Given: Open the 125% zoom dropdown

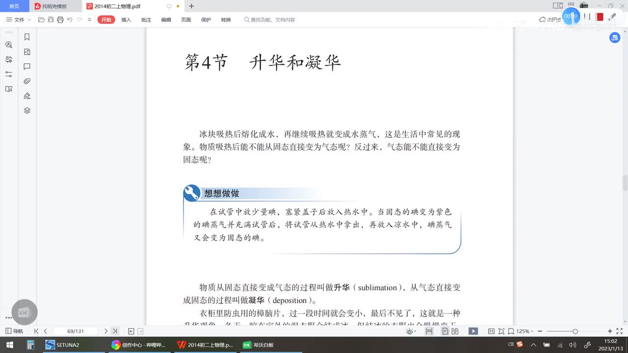Looking at the screenshot, I should [525, 331].
